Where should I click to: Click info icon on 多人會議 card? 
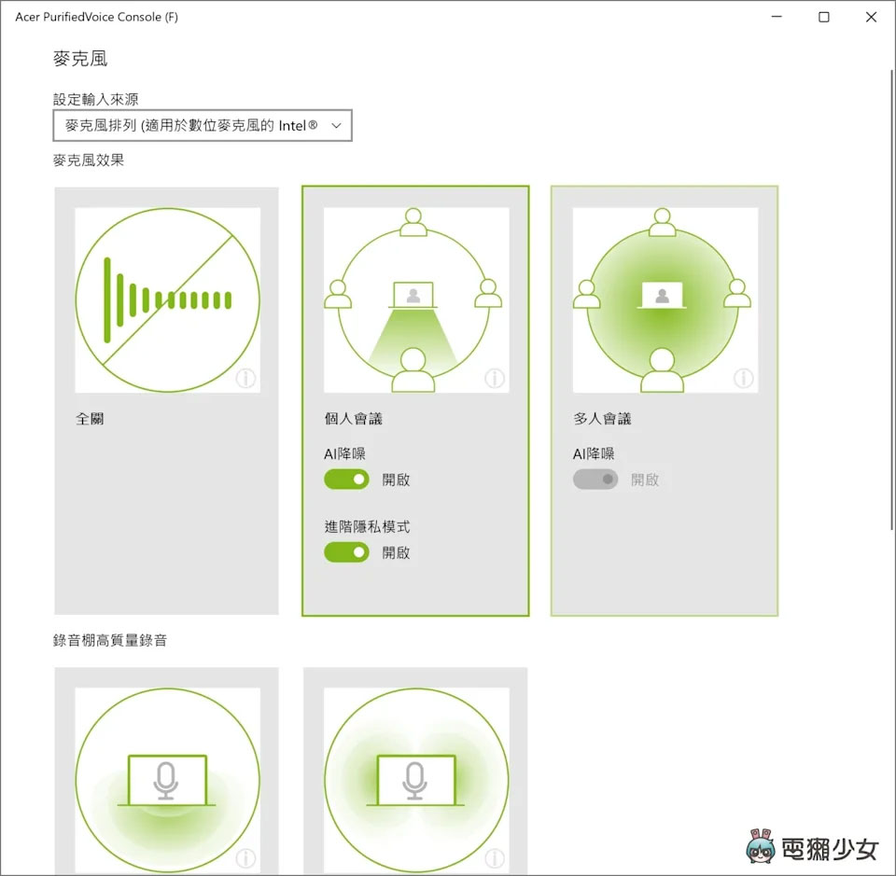tap(743, 378)
